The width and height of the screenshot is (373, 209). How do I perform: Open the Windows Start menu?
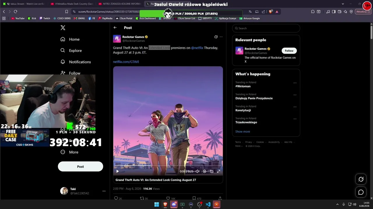point(156,204)
